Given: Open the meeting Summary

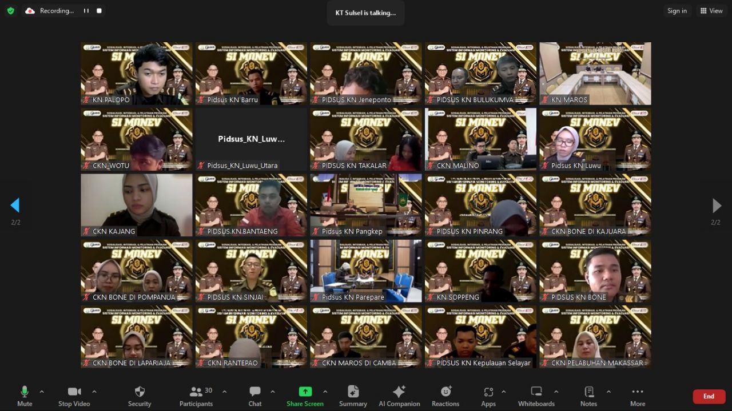Looking at the screenshot, I should (x=353, y=396).
